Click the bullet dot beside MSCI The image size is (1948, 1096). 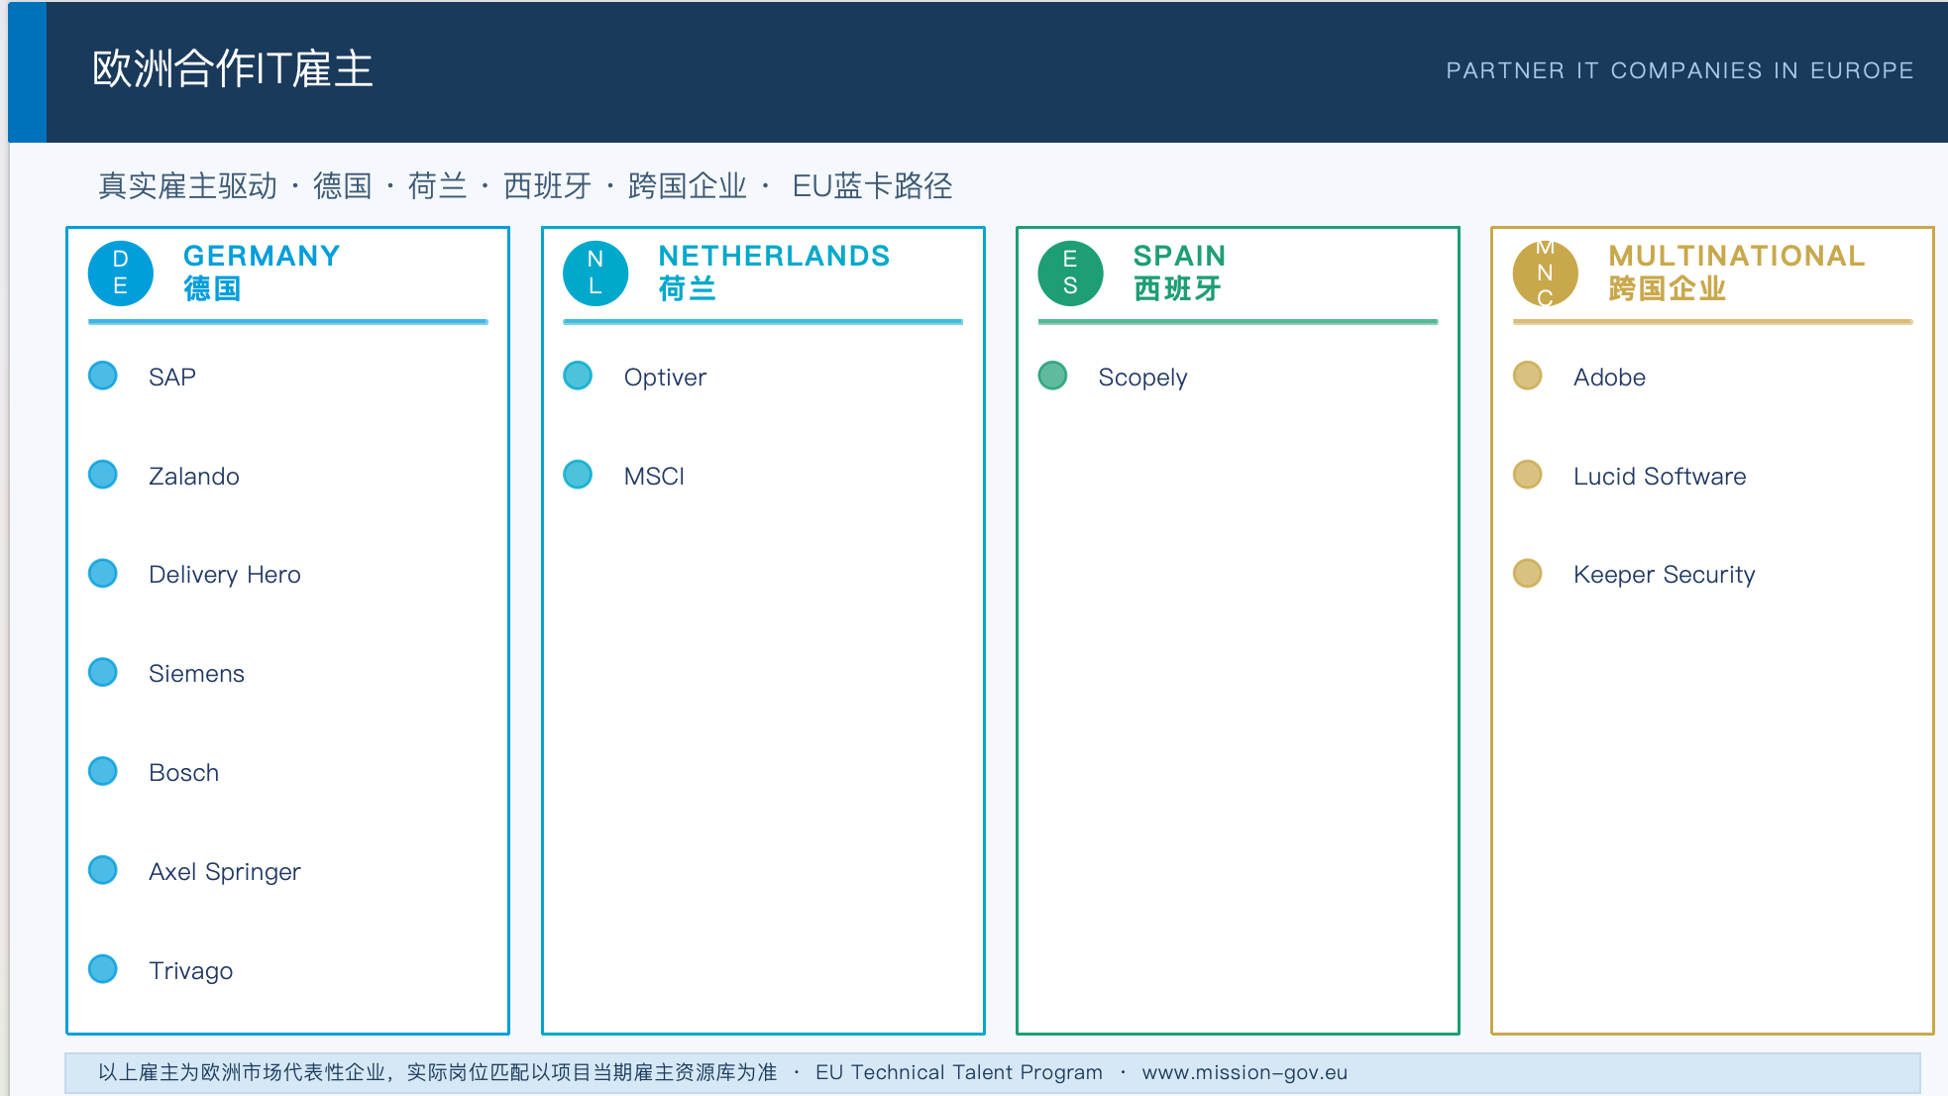(x=578, y=475)
